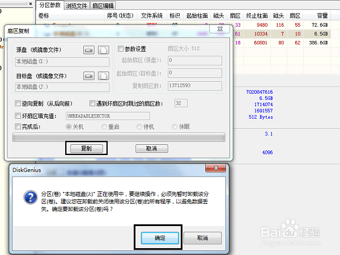Choose target image file via document icon
This screenshot has width=340, height=255.
[104, 76]
